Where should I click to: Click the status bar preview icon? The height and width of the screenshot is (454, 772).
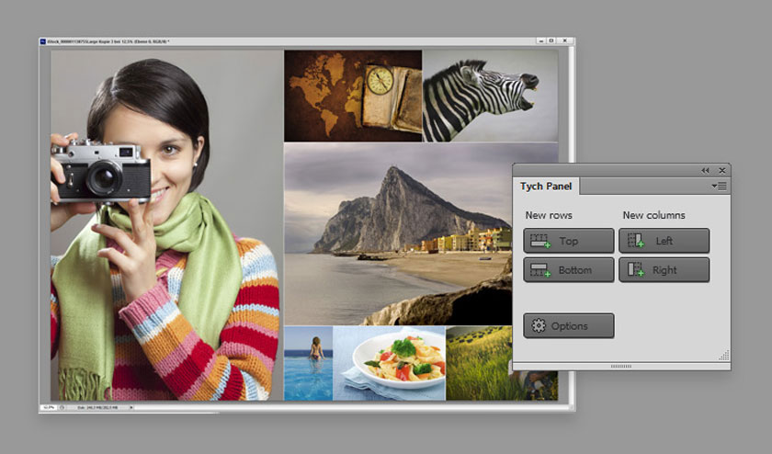62,408
